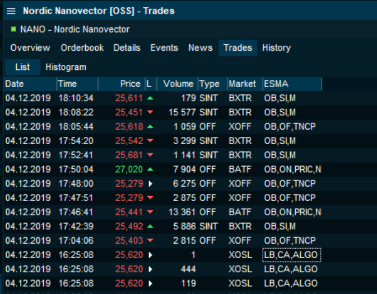
Task: Click the volume 119 cell
Action: point(188,283)
